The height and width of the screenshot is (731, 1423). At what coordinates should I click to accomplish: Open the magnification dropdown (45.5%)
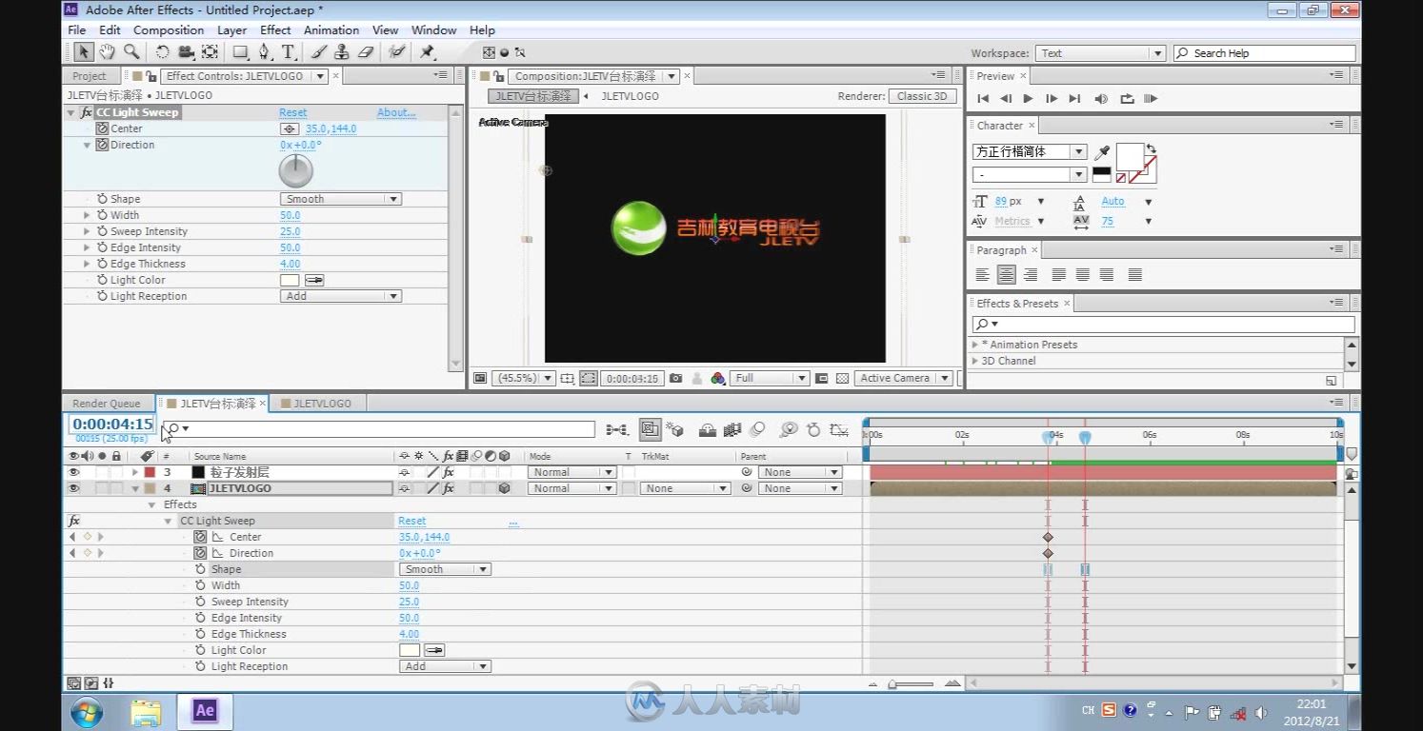[524, 378]
